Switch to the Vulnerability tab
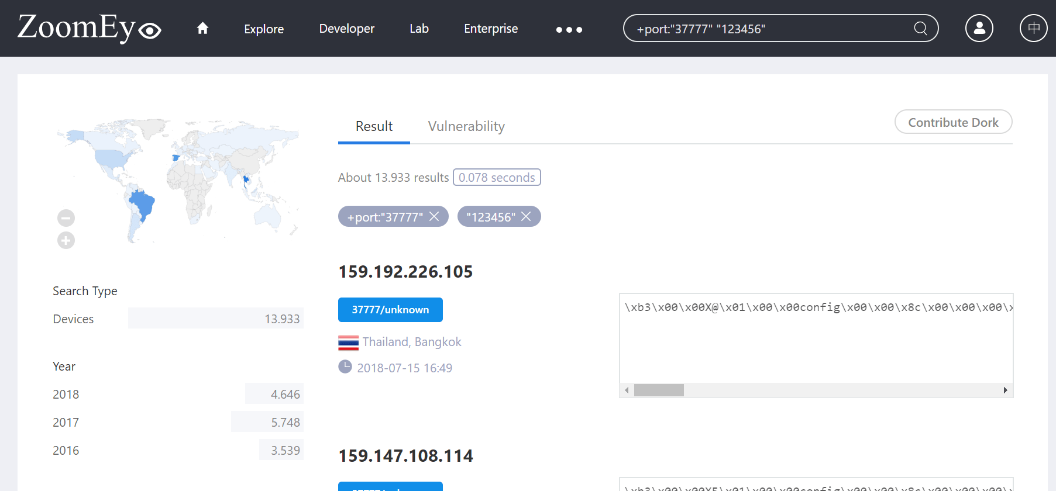This screenshot has height=491, width=1056. pyautogui.click(x=466, y=126)
